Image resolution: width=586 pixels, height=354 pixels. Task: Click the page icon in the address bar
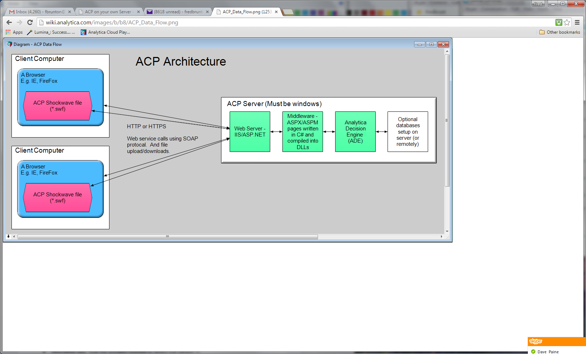click(42, 23)
